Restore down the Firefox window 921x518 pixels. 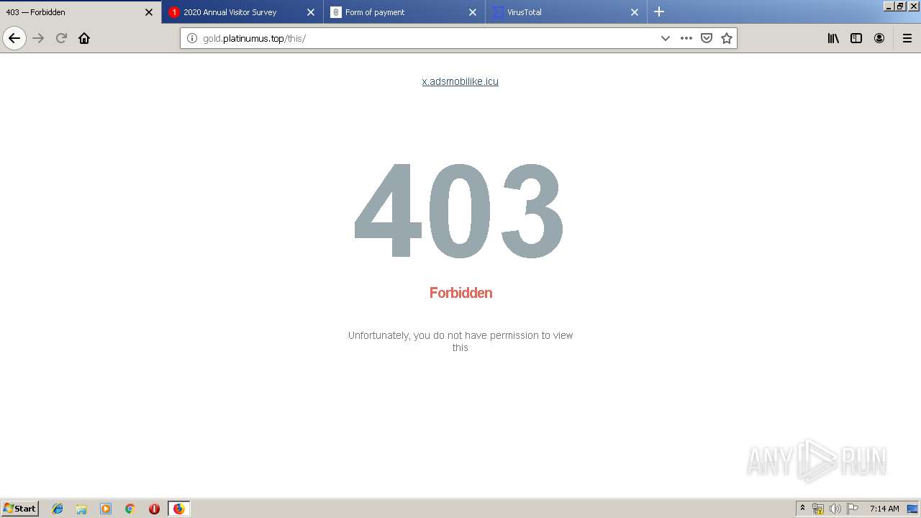pyautogui.click(x=900, y=6)
